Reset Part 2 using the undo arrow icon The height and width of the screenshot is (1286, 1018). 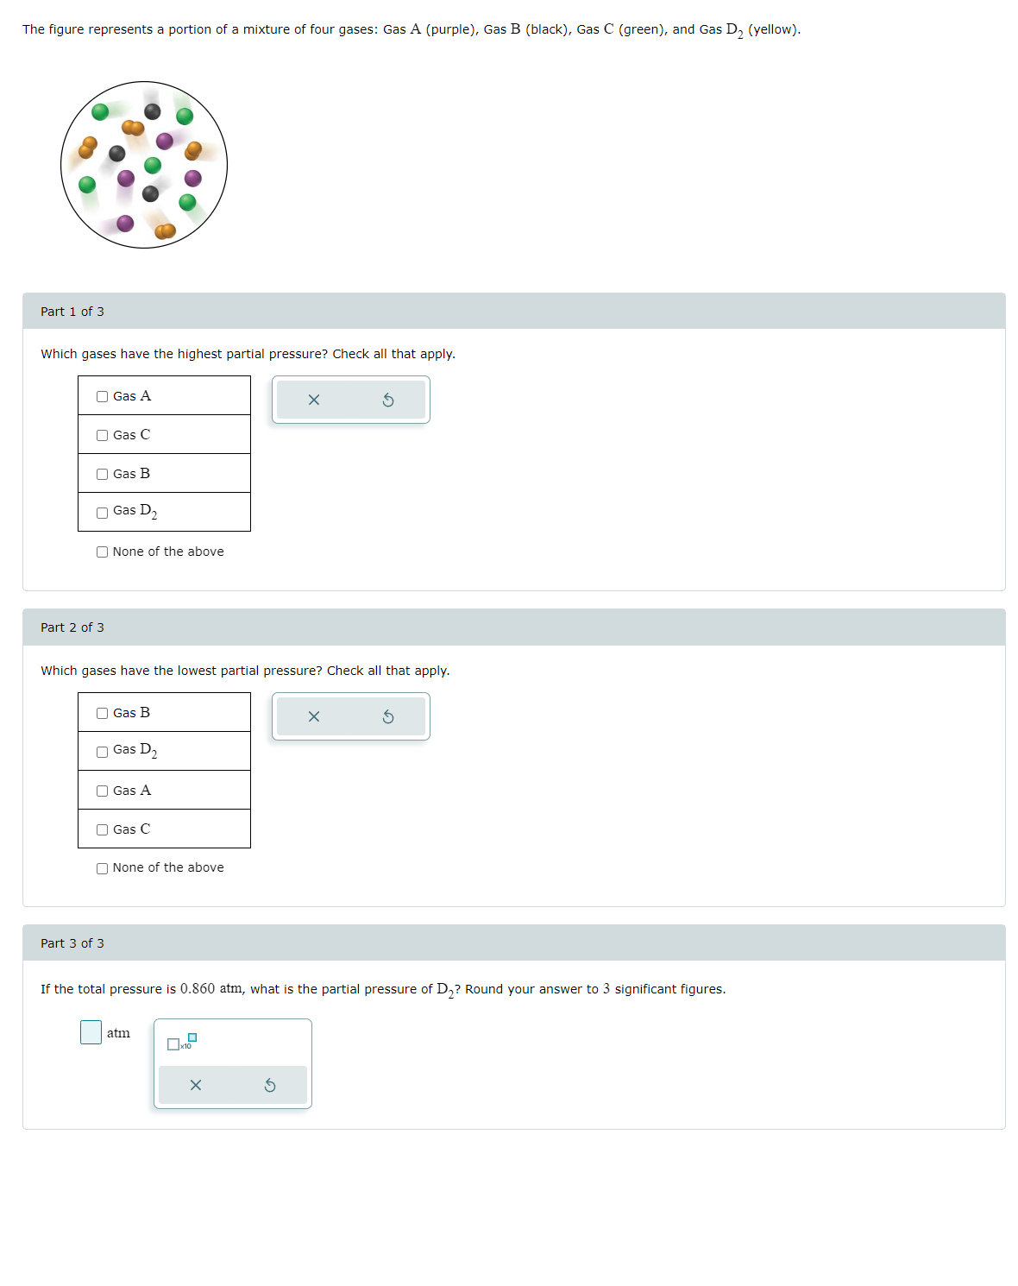click(x=388, y=716)
